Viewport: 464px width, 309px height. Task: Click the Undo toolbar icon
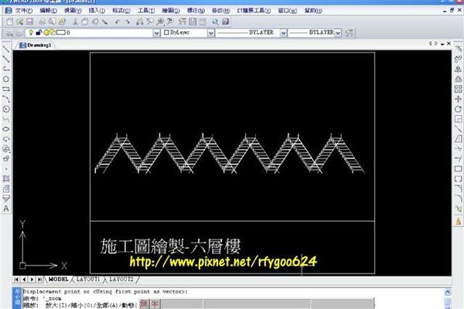(118, 22)
